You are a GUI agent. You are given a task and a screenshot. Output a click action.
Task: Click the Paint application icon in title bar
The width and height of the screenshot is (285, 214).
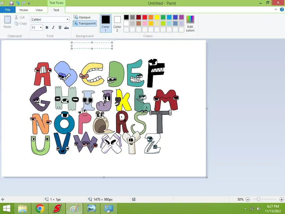click(x=2, y=3)
